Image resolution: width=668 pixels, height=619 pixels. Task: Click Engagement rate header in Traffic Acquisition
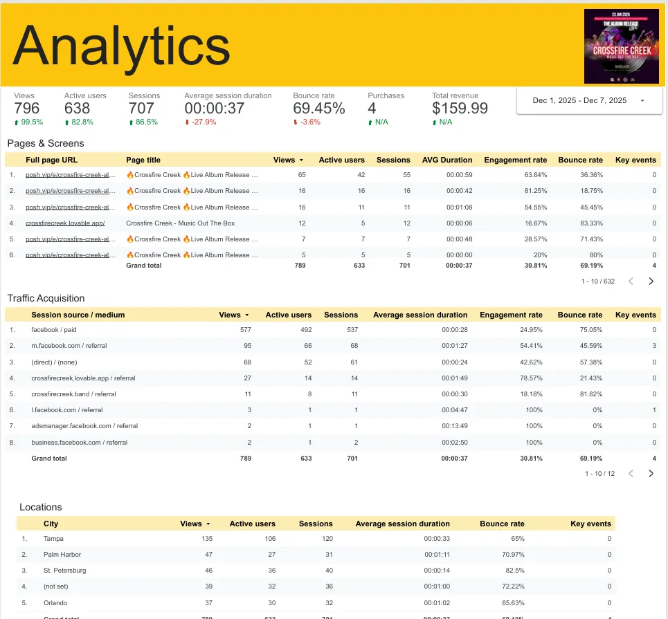click(511, 315)
